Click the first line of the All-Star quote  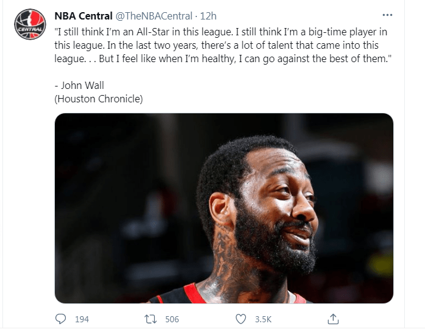pos(221,32)
